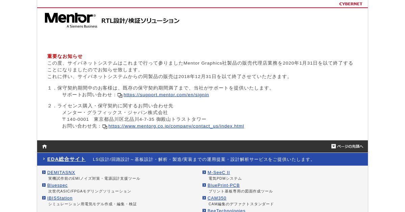This screenshot has height=212, width=405.
Task: Click the arrow icon beside CAM350
Action: pyautogui.click(x=204, y=198)
